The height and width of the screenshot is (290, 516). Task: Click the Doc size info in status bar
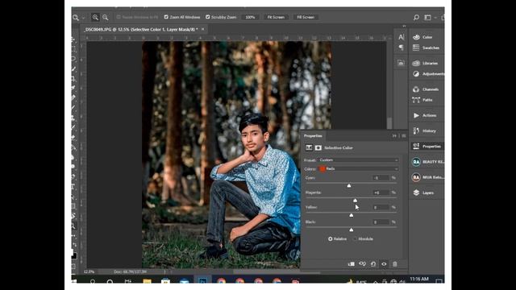131,272
